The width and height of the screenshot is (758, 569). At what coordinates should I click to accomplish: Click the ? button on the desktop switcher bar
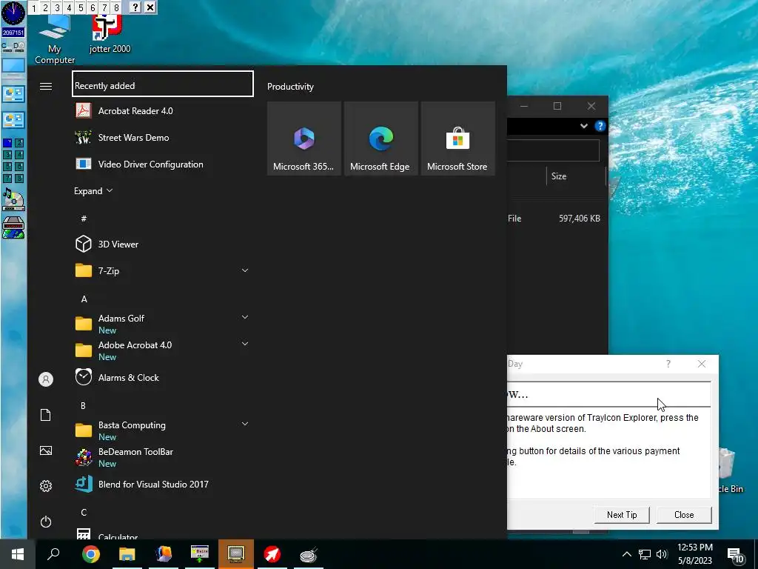pyautogui.click(x=135, y=7)
